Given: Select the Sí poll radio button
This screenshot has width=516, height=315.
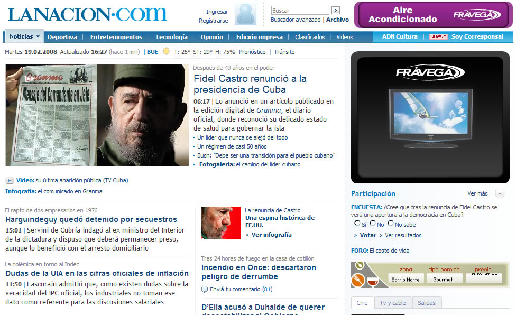Looking at the screenshot, I should point(357,223).
